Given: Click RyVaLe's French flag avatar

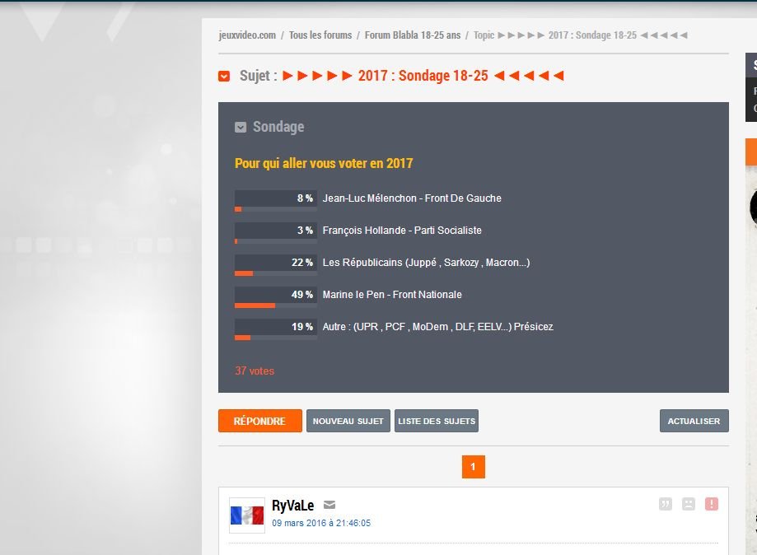Looking at the screenshot, I should pos(246,515).
